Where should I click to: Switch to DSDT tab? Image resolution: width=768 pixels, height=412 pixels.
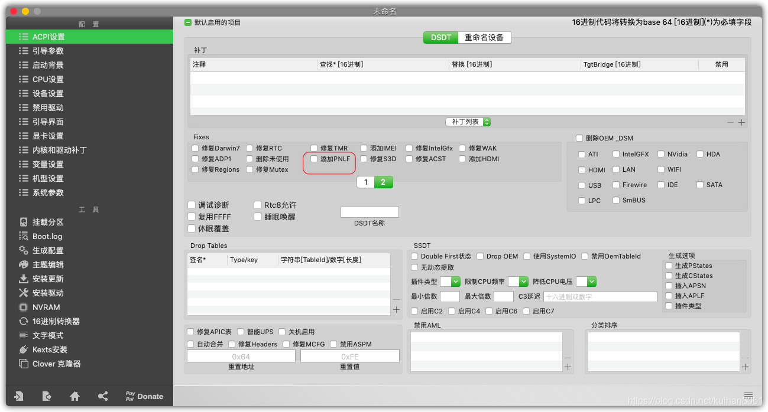(441, 37)
